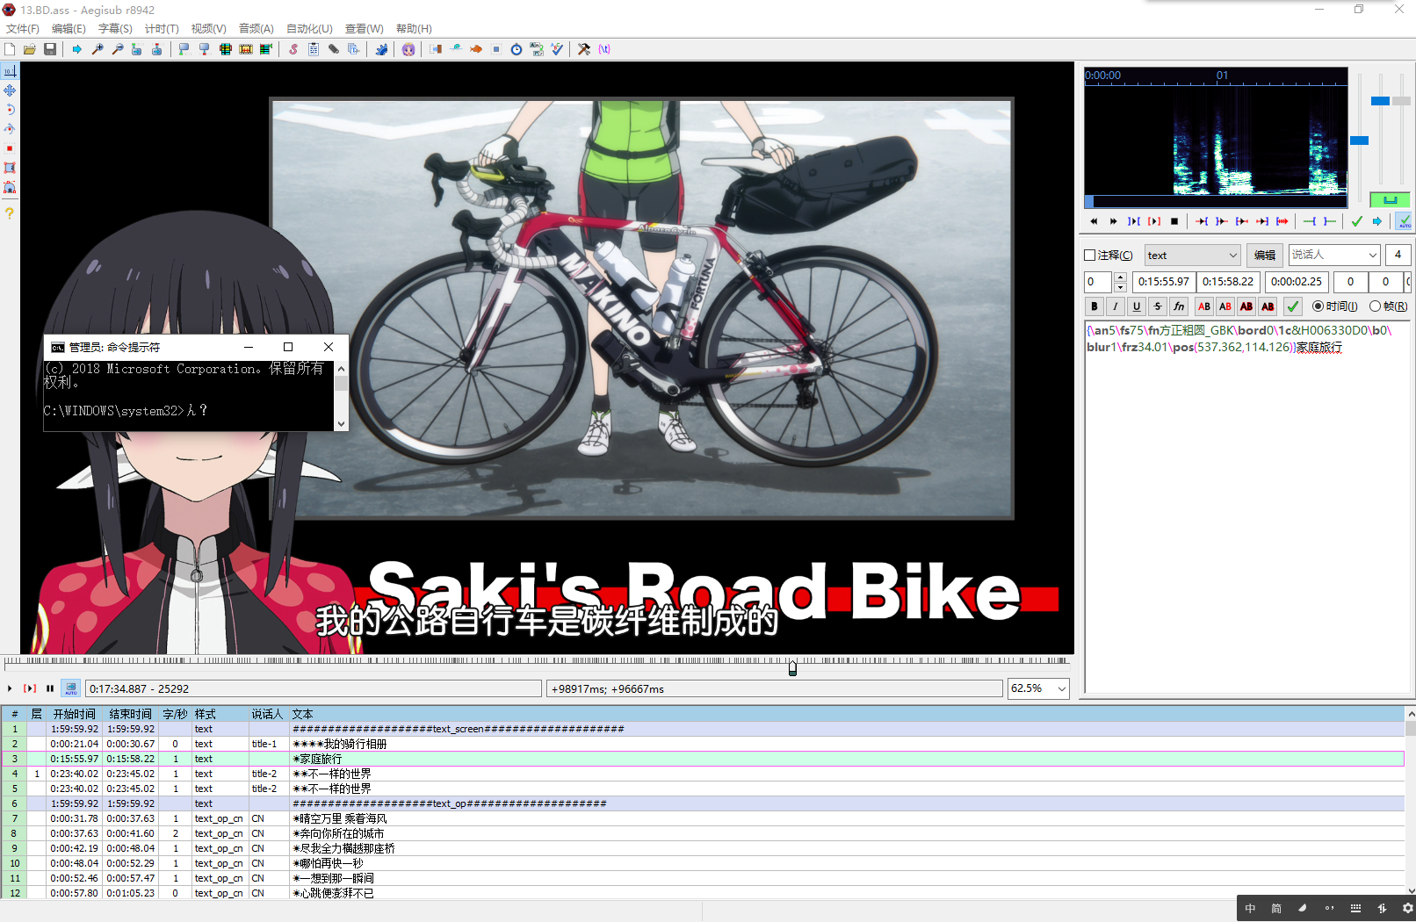Click the underline U button

pos(1137,306)
